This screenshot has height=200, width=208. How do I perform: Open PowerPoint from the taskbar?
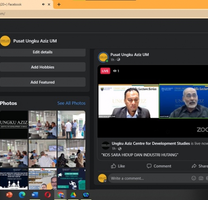9,195
